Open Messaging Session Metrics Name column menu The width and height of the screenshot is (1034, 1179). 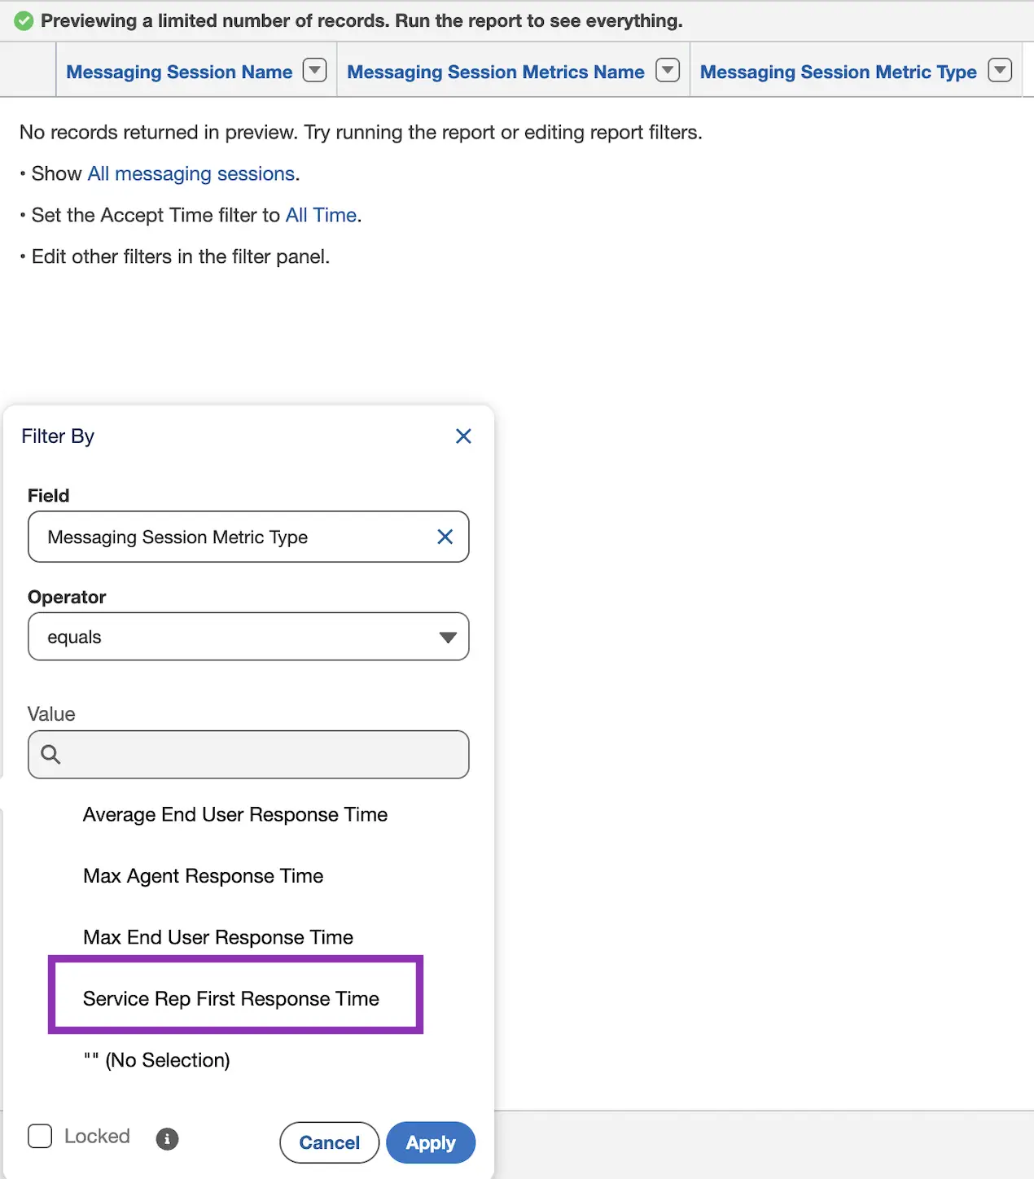click(x=667, y=71)
